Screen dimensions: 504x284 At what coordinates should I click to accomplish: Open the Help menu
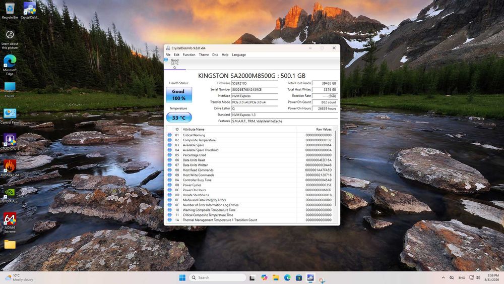coord(225,54)
